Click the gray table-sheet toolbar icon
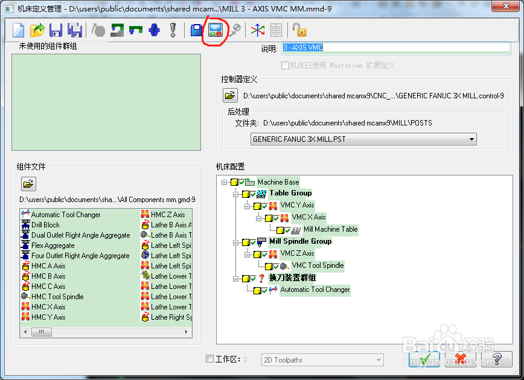Viewport: 524px width, 380px height. click(x=276, y=30)
